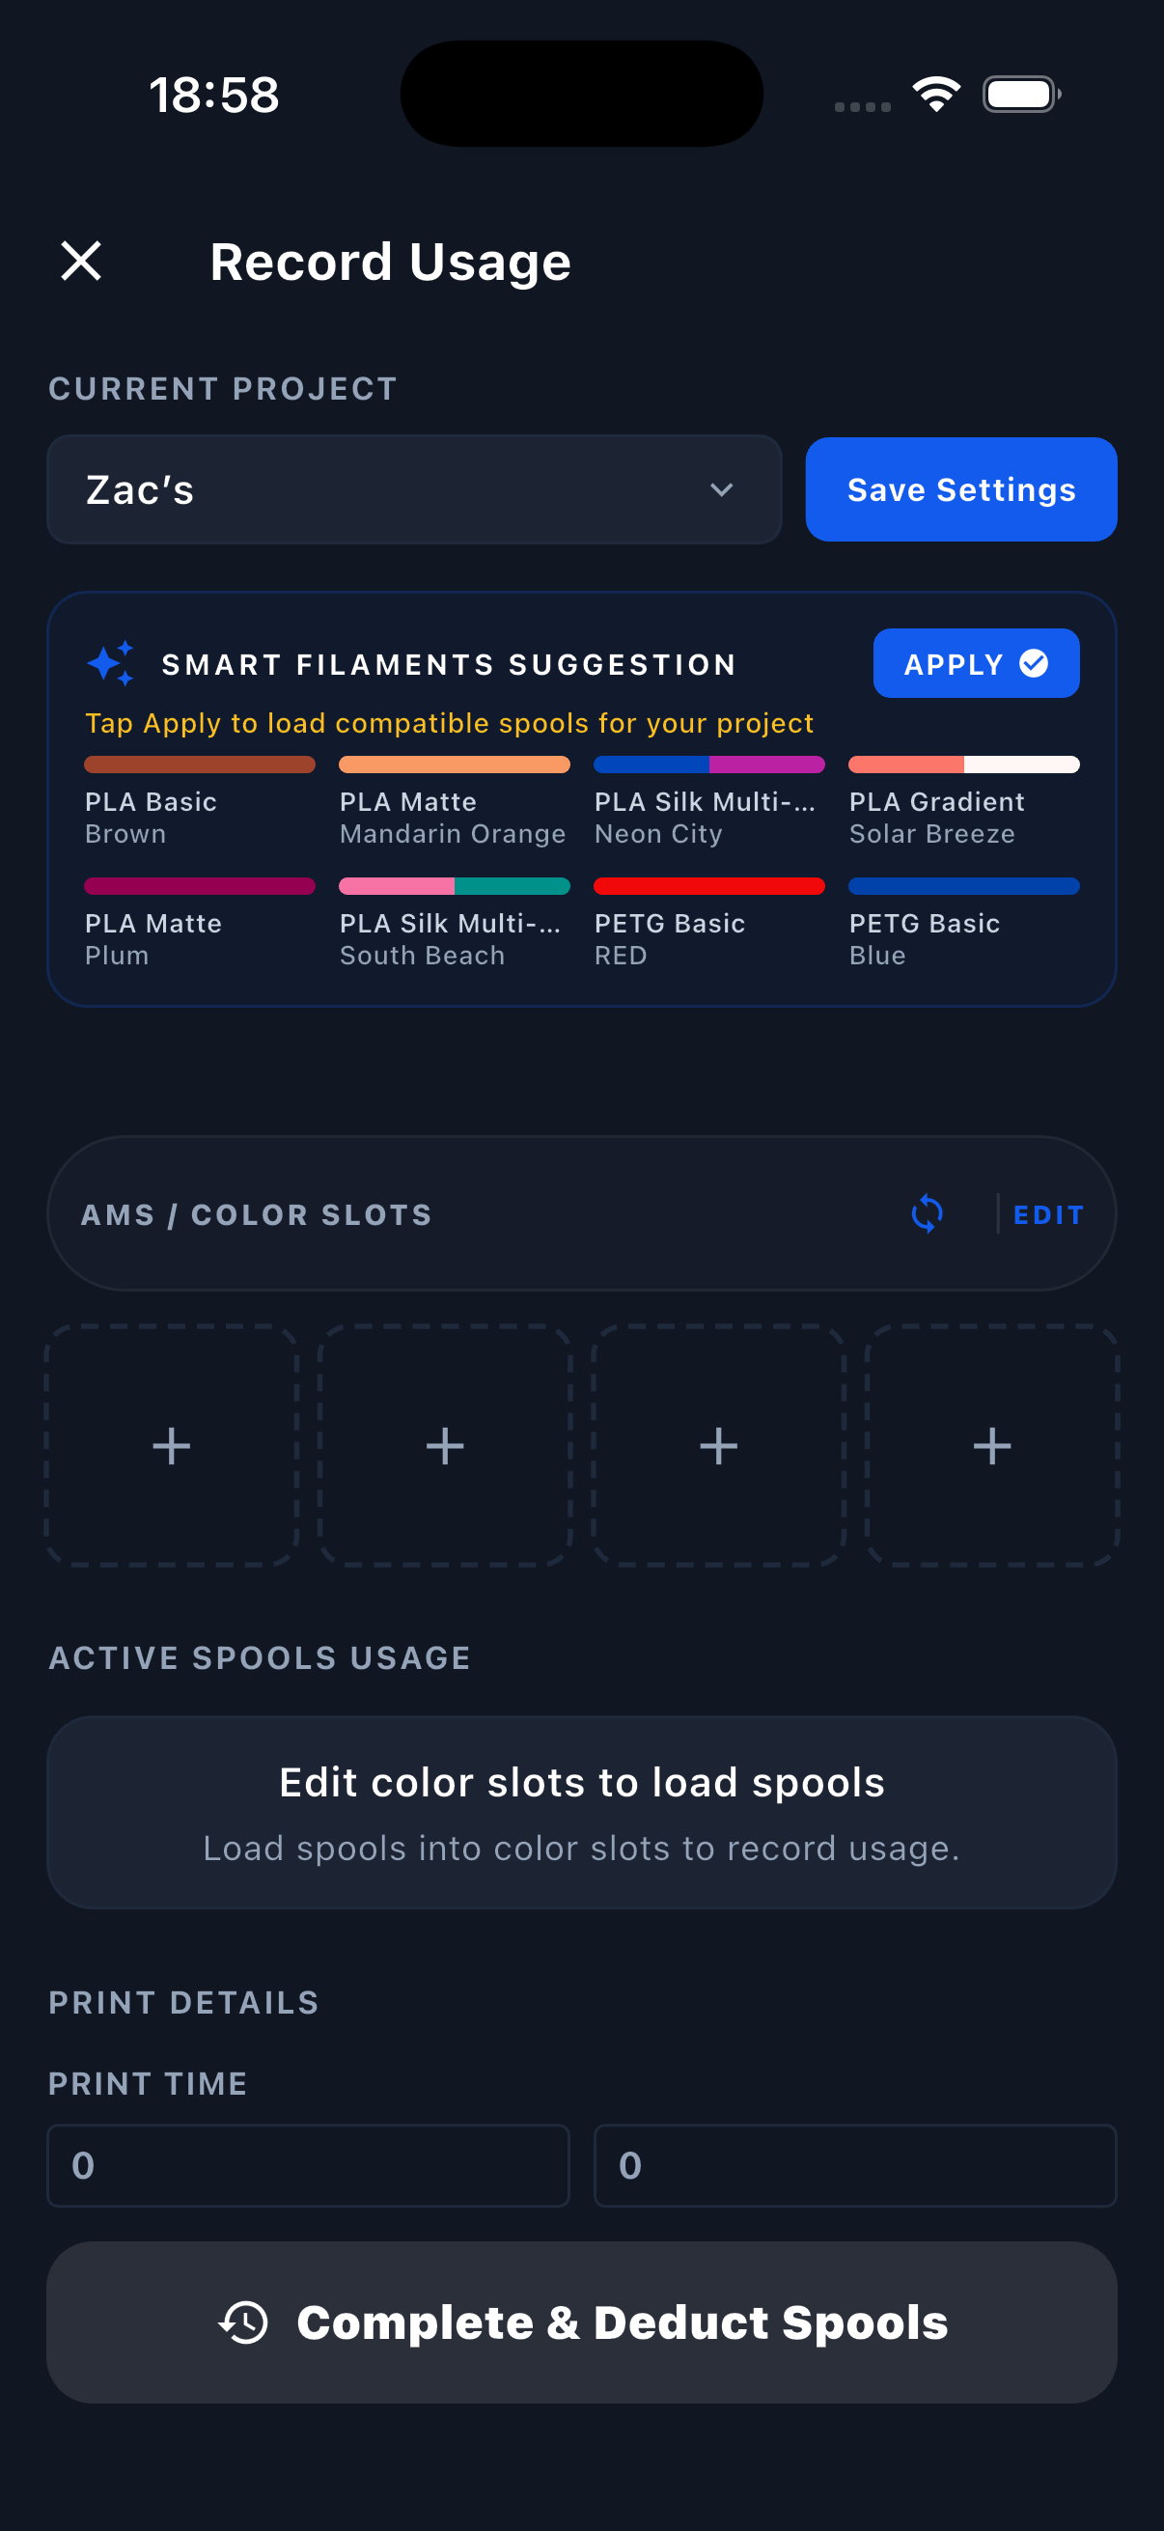
Task: Choose the PLA Silk Neon City filament
Action: [708, 802]
